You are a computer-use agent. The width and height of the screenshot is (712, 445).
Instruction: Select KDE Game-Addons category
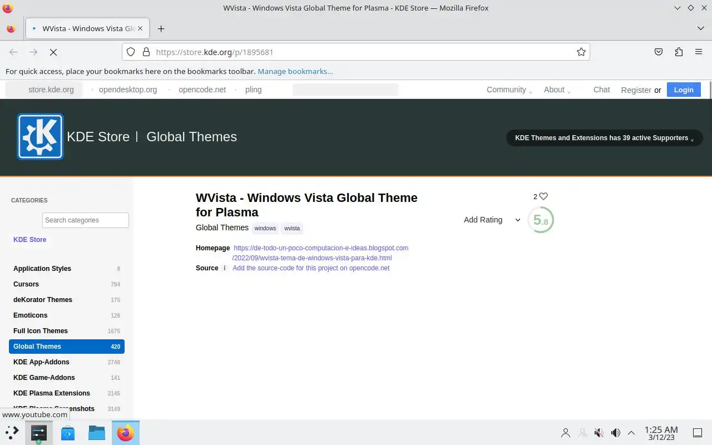(x=67, y=378)
